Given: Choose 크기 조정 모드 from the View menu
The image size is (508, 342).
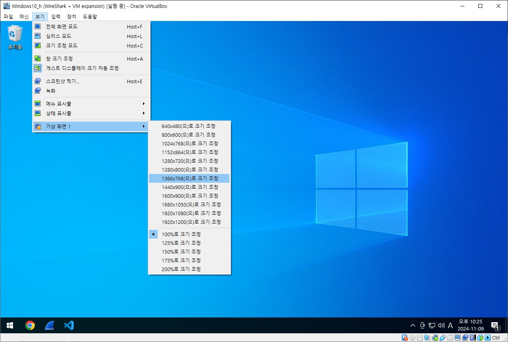Looking at the screenshot, I should [91, 46].
